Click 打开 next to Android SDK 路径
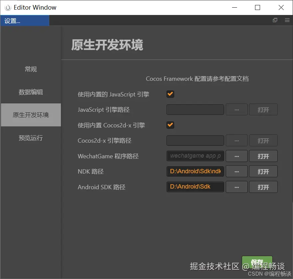This screenshot has width=293, height=279. pos(263,187)
